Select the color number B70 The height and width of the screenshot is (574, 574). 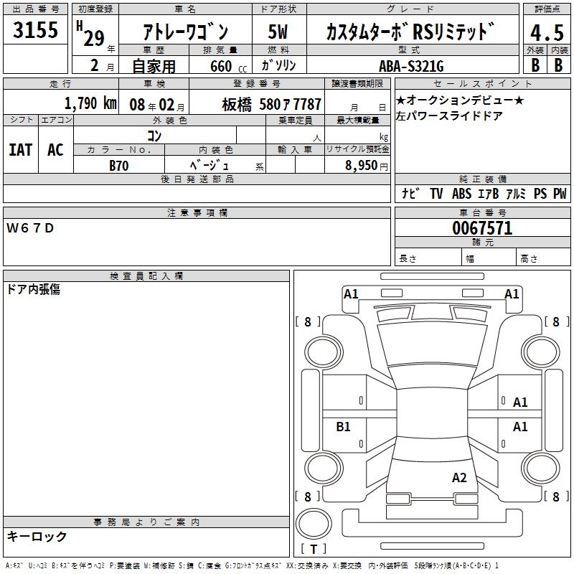pos(119,166)
